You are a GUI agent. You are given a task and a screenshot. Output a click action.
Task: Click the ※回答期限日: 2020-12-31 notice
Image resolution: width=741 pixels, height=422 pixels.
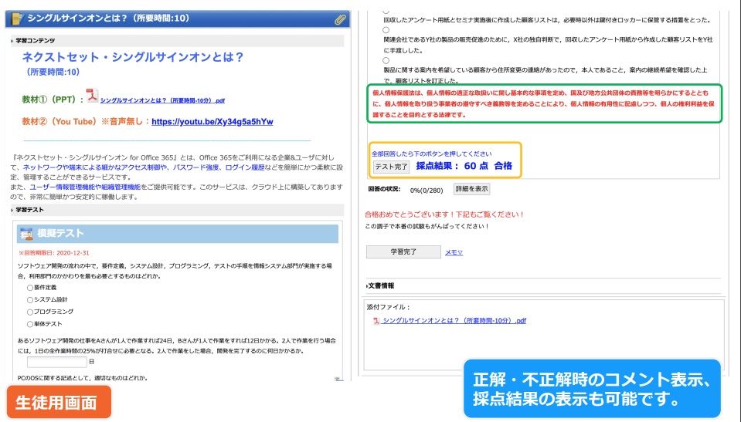click(x=54, y=253)
